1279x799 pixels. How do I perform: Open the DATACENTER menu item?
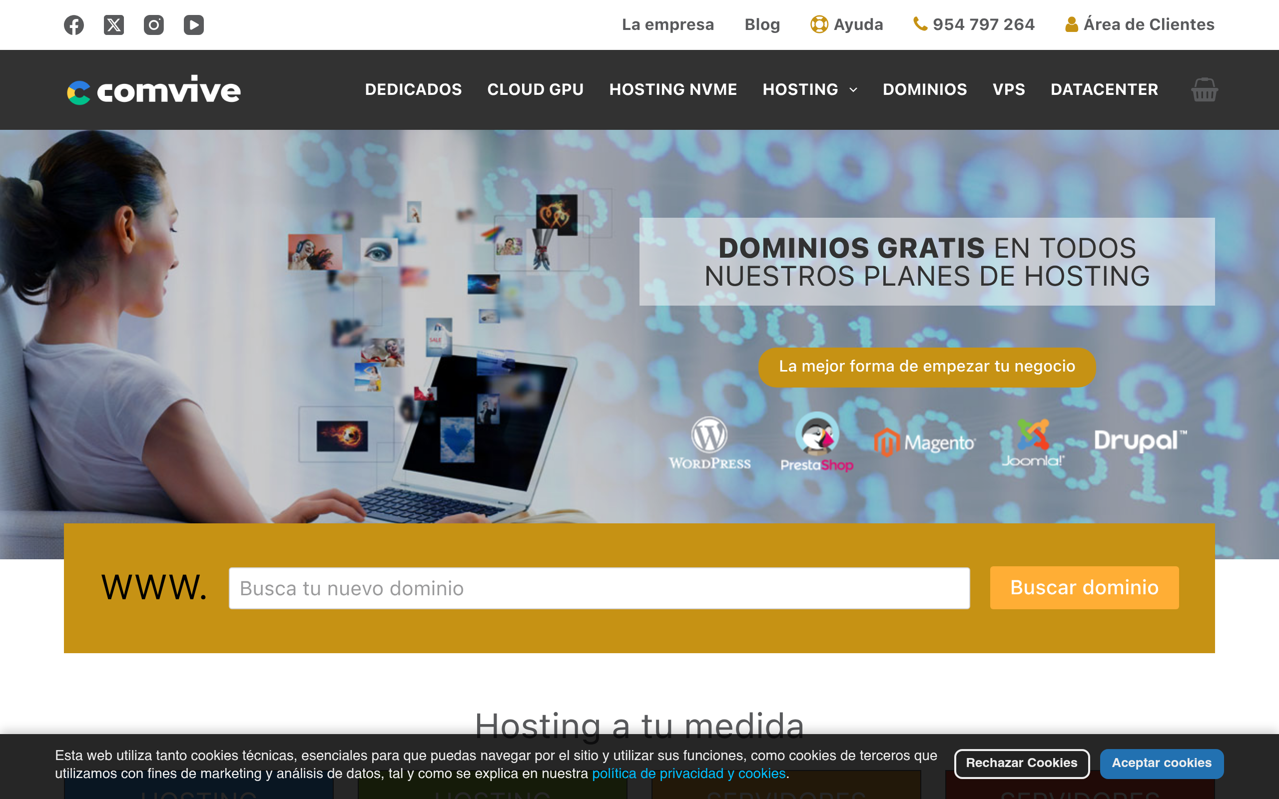(1104, 89)
